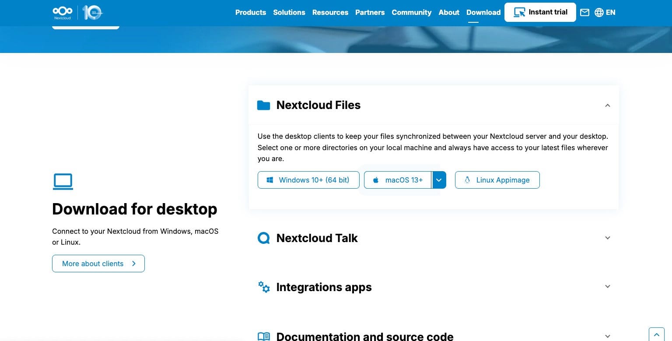The width and height of the screenshot is (672, 341).
Task: Click the laptop icon above Download for desktop
Action: pos(63,181)
